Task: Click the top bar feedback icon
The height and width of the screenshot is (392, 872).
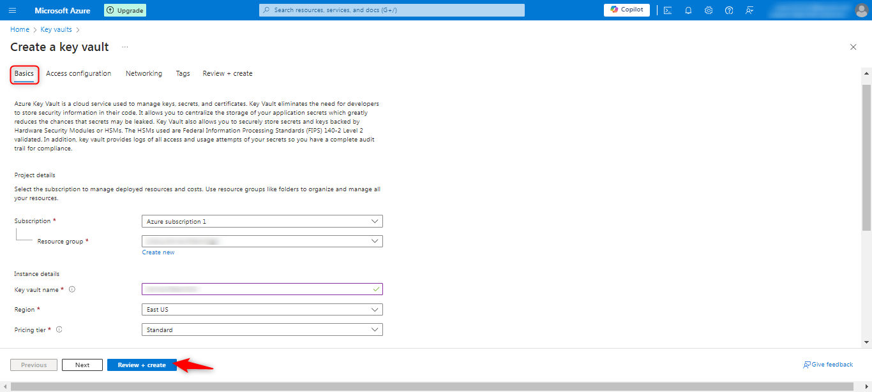Action: tap(749, 10)
